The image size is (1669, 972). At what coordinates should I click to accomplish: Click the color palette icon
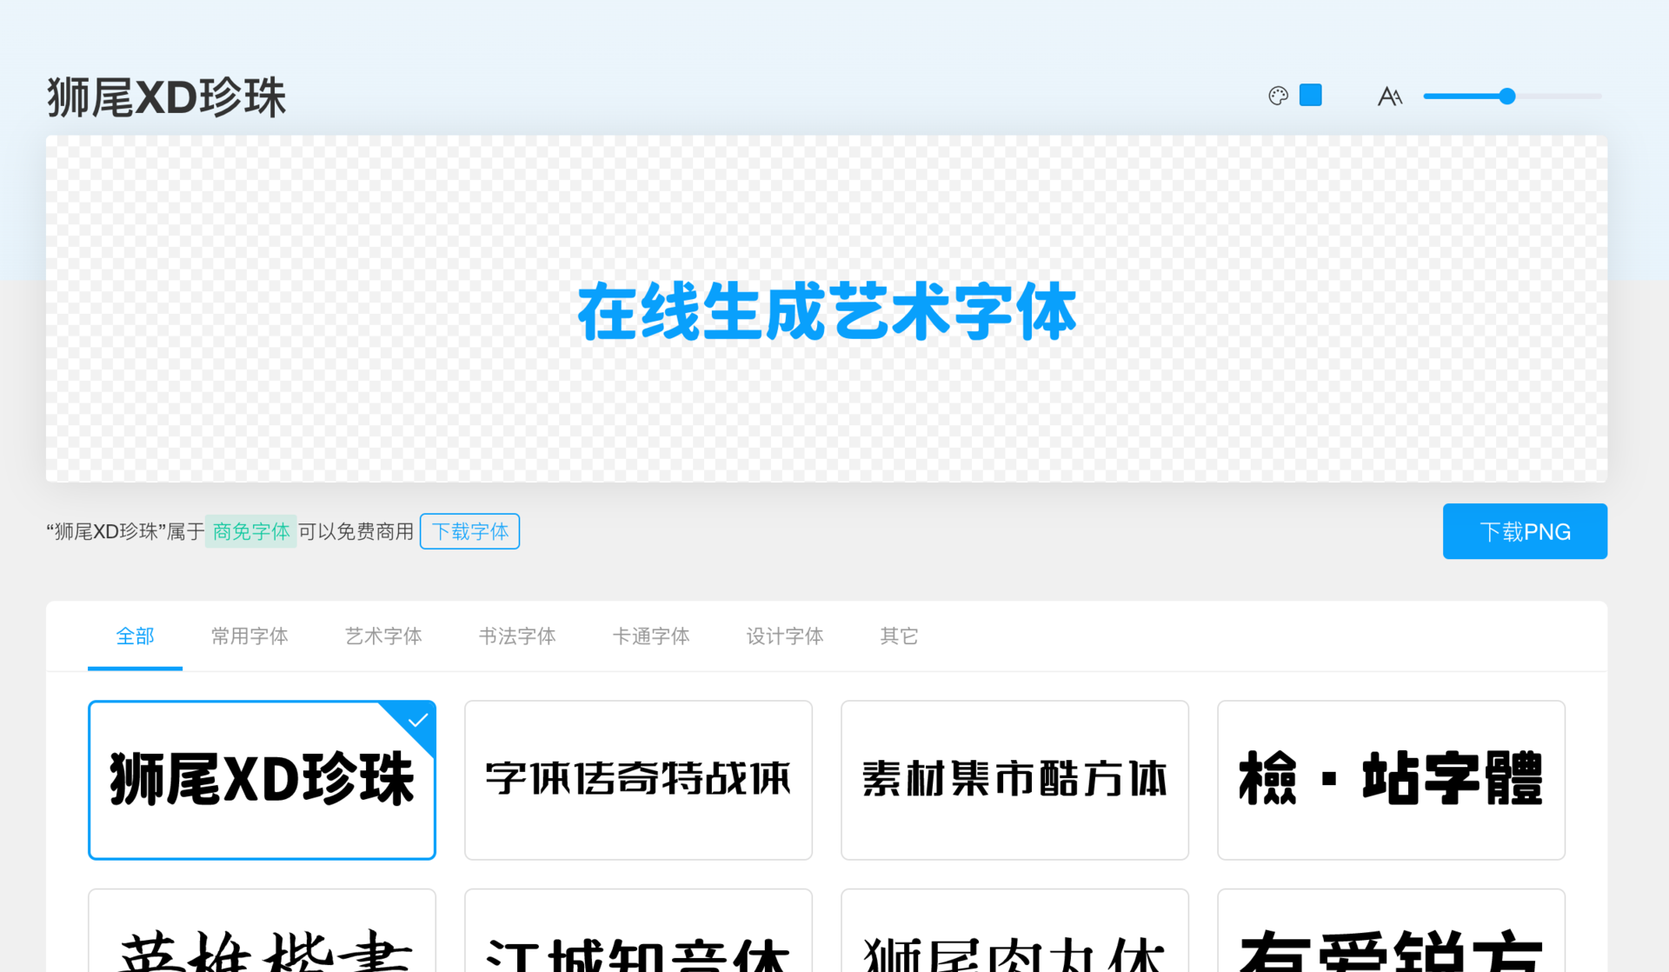tap(1278, 96)
